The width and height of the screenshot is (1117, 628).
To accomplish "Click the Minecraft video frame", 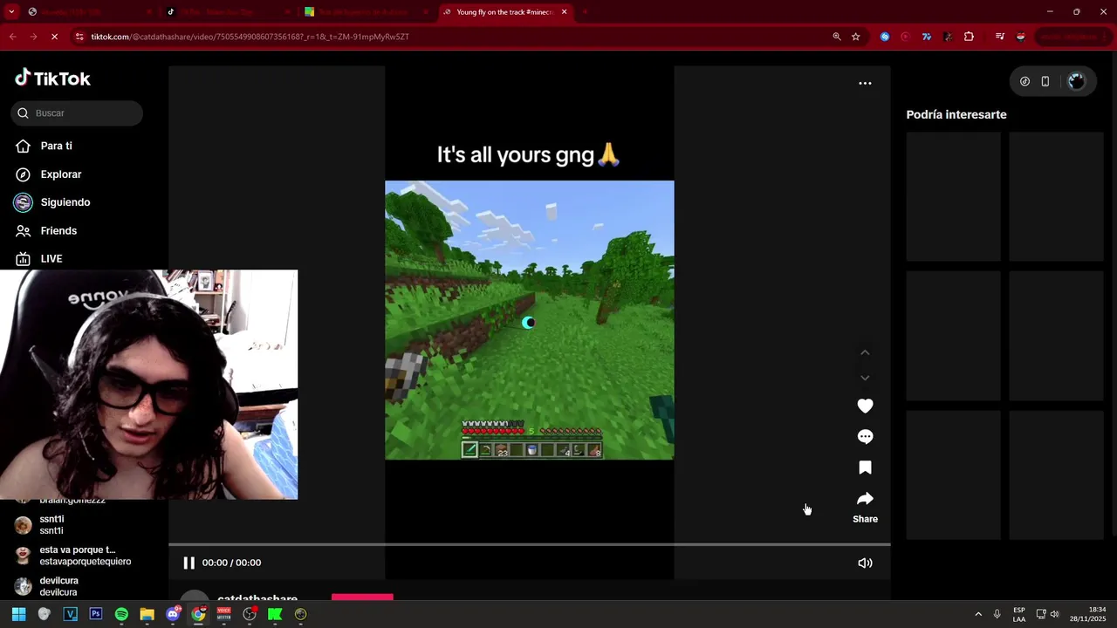I will coord(529,320).
